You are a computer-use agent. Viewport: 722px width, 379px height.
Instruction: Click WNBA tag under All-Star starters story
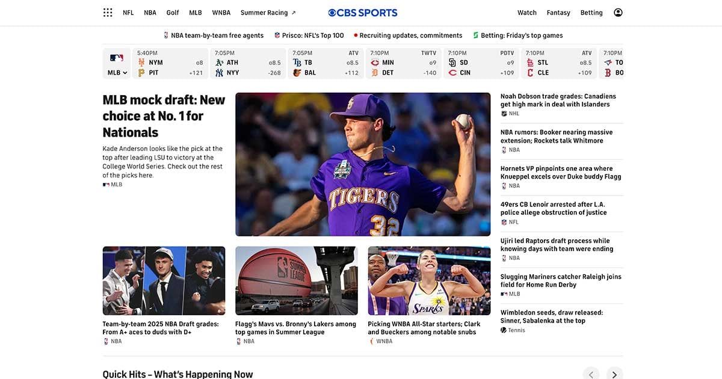[380, 341]
